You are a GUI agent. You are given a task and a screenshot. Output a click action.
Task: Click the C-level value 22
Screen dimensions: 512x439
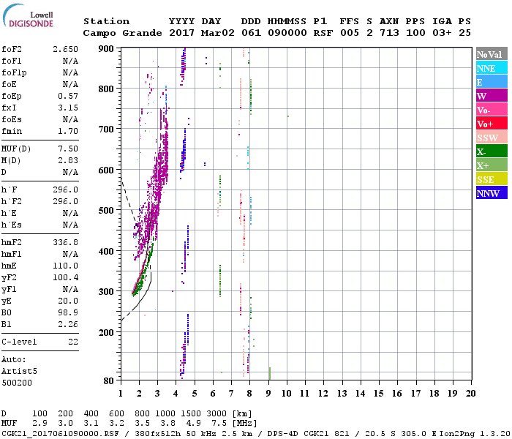click(x=73, y=342)
